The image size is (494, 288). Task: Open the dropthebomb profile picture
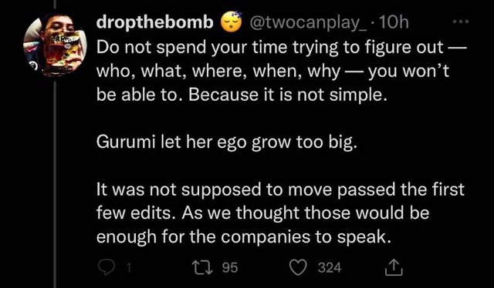55,45
